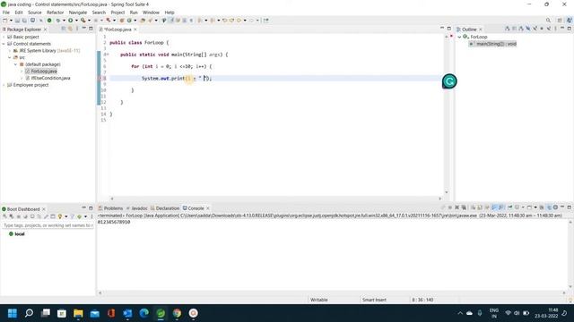
Task: Click Collapse All in Package Explorer
Action: tap(64, 29)
